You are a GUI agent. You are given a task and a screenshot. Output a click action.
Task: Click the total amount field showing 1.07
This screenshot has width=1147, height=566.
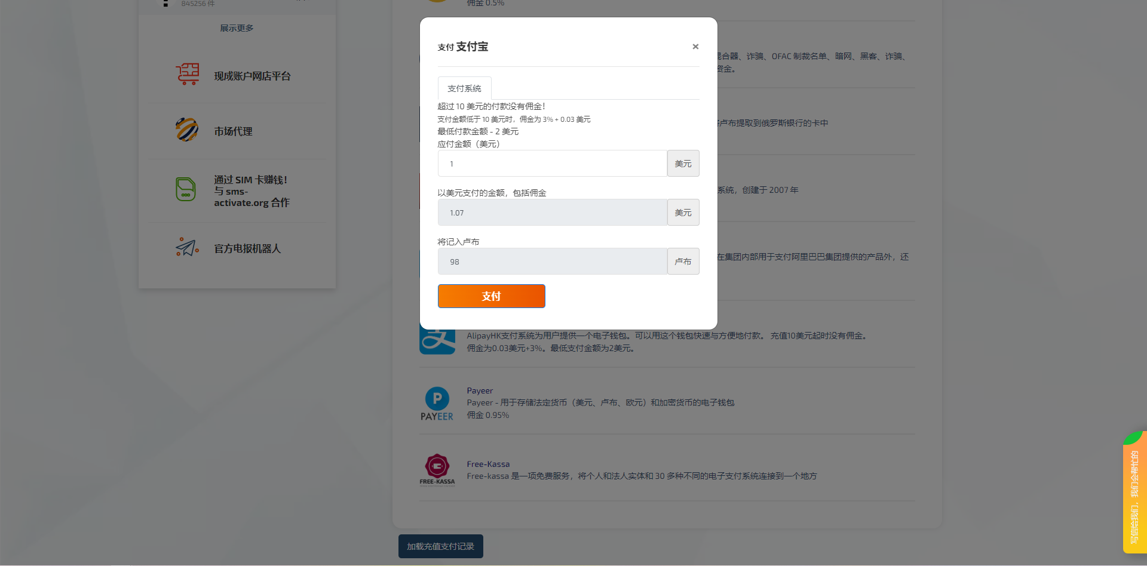[552, 213]
